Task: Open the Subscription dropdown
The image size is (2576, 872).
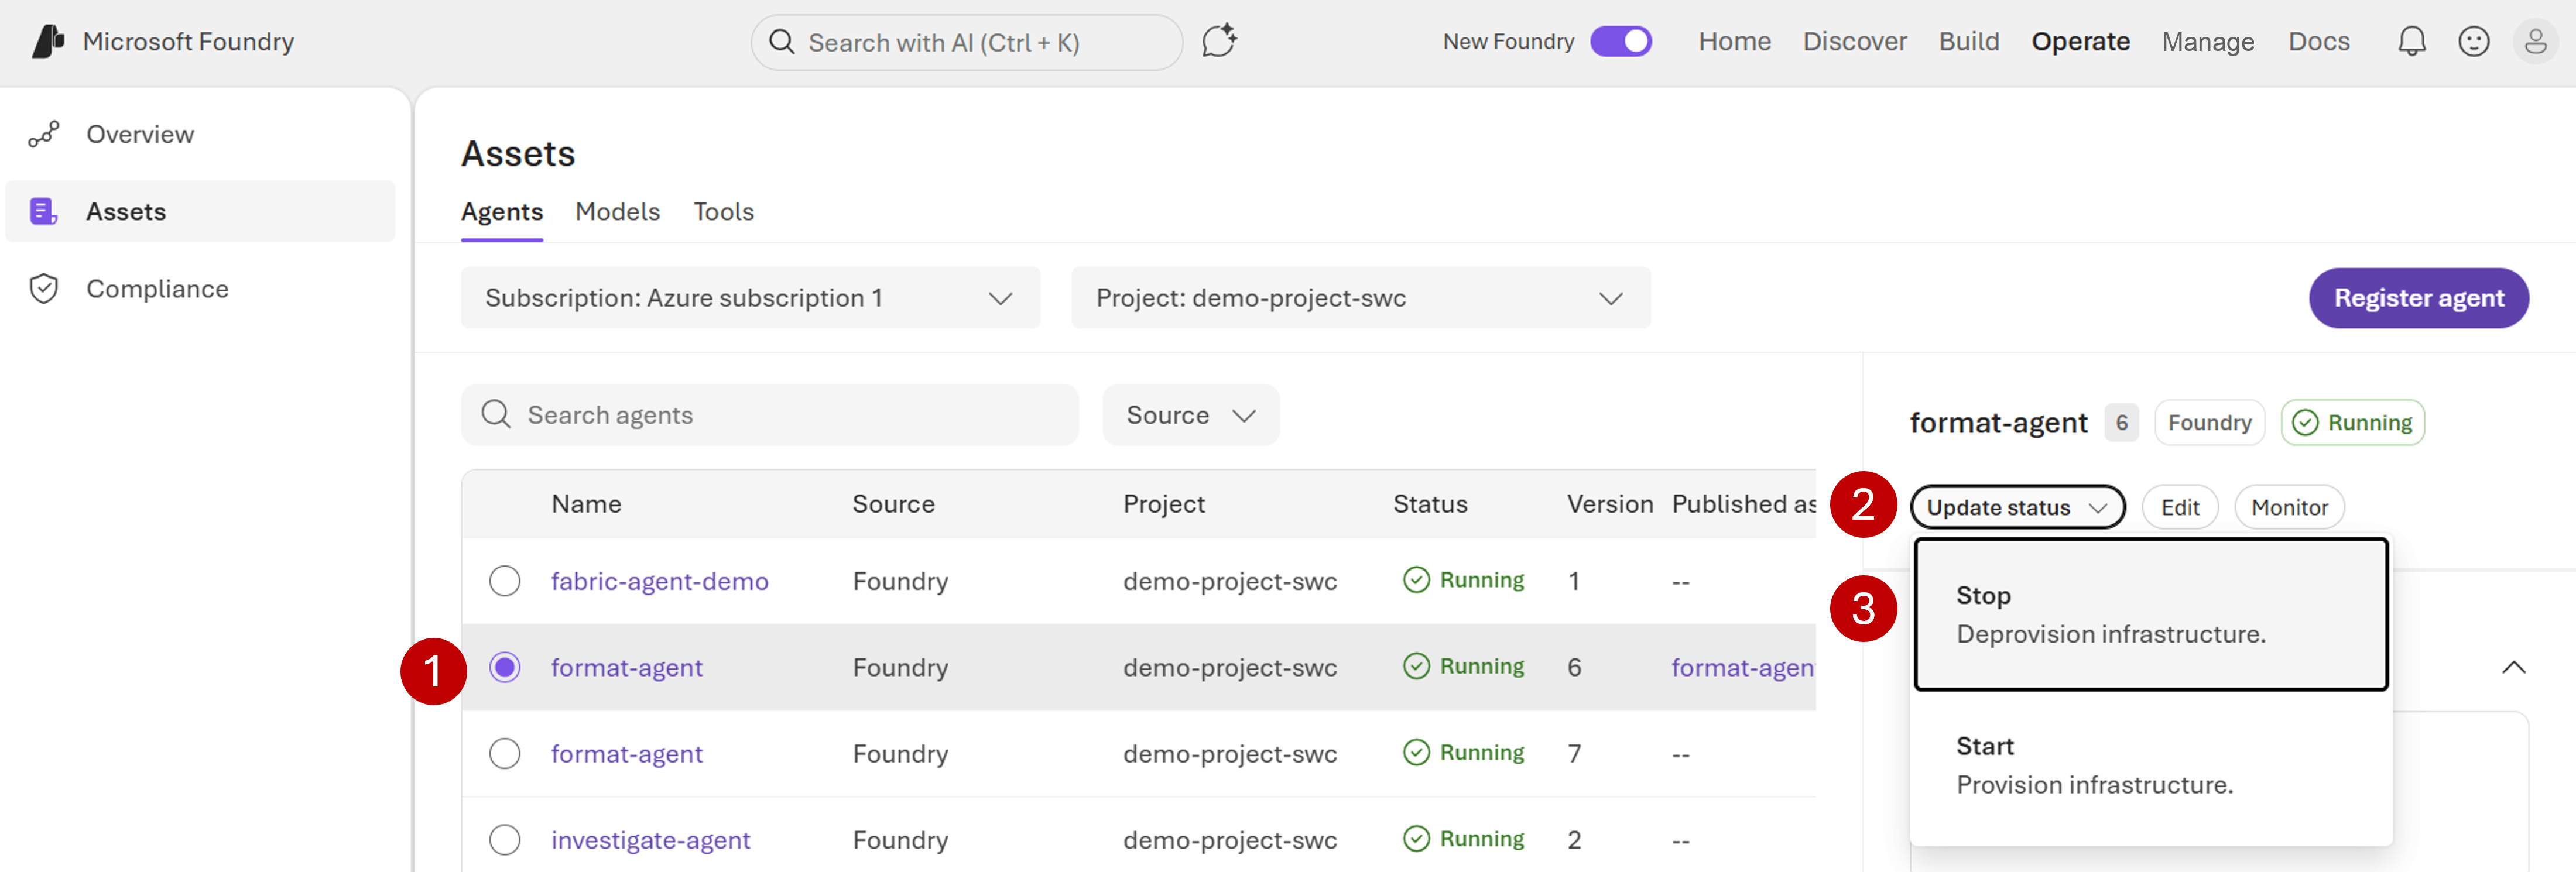Action: click(x=750, y=298)
